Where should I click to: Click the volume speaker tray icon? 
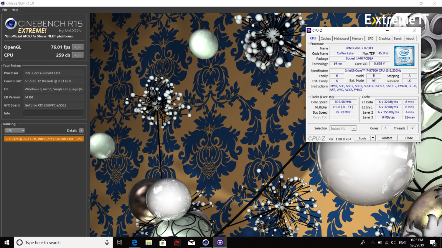point(393,242)
